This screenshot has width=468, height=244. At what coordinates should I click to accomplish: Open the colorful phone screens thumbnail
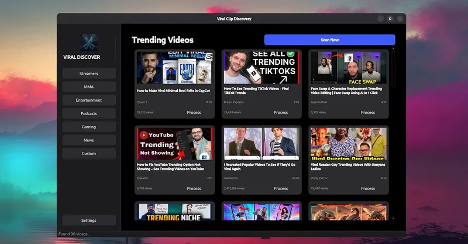pyautogui.click(x=261, y=212)
